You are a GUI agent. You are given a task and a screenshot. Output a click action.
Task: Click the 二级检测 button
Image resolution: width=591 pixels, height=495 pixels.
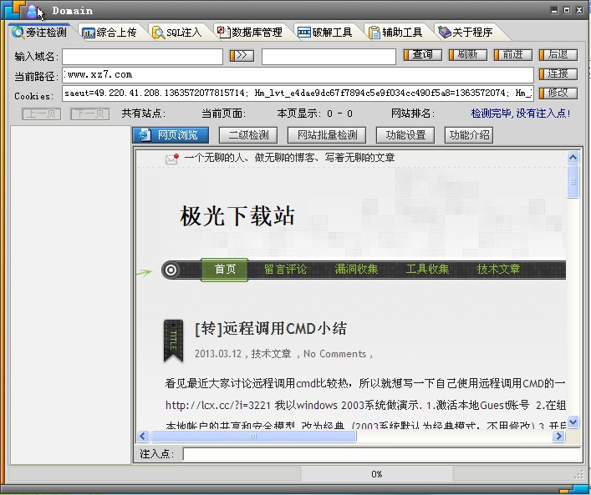coord(248,135)
